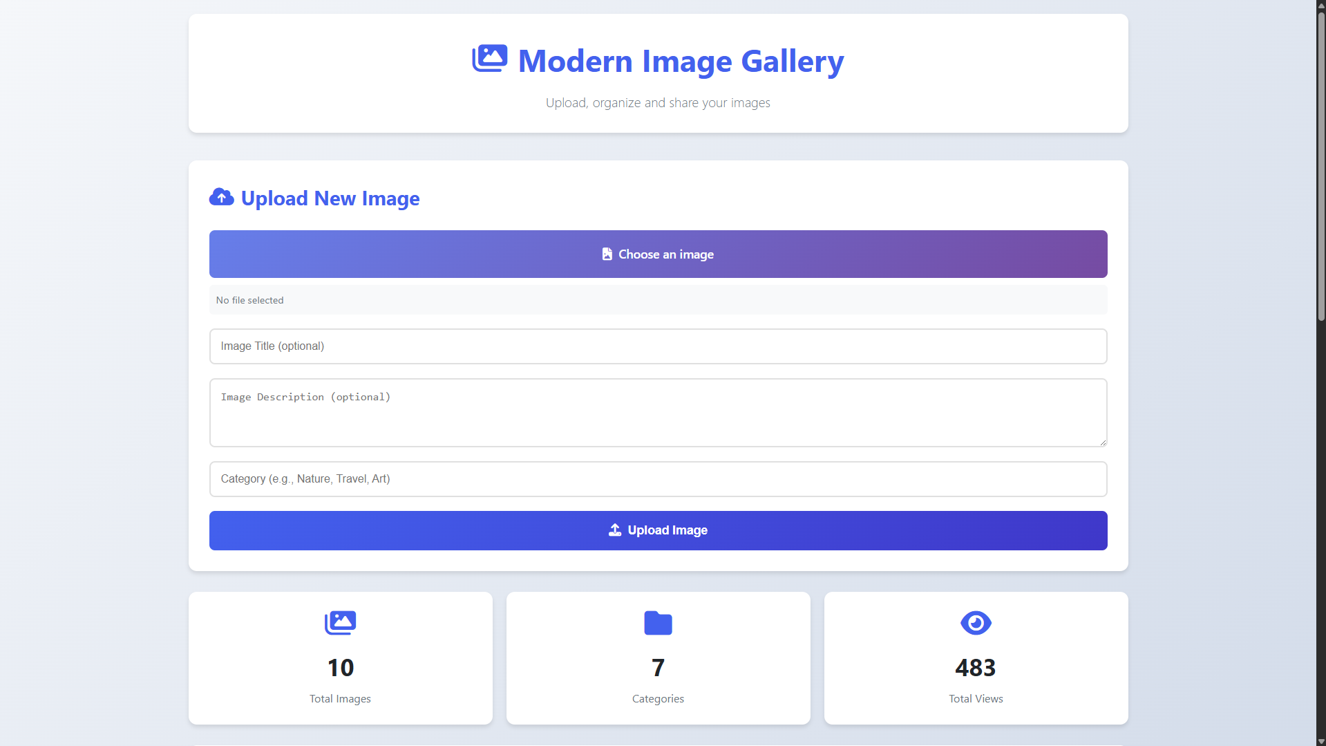Click the No file selected status bar
The image size is (1326, 746).
coord(658,300)
